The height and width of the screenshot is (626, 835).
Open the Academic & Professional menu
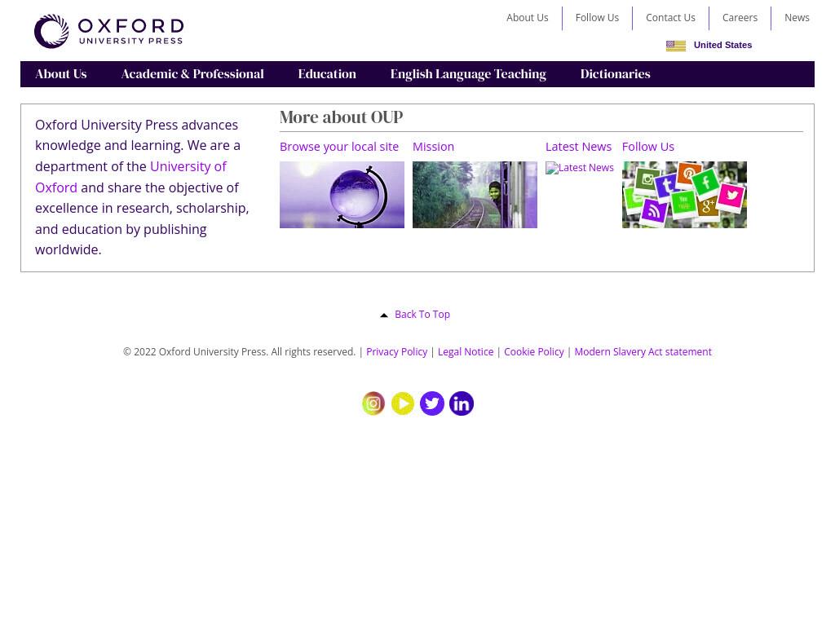[192, 74]
